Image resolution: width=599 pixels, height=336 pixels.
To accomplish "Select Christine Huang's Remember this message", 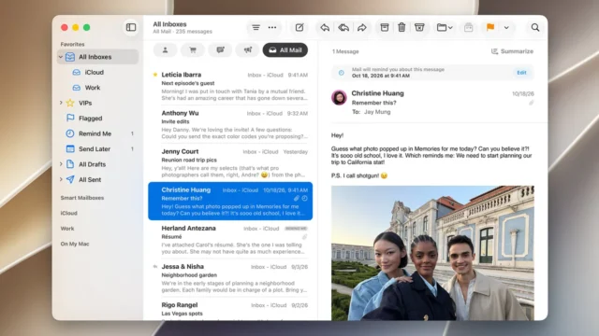I will click(x=230, y=202).
